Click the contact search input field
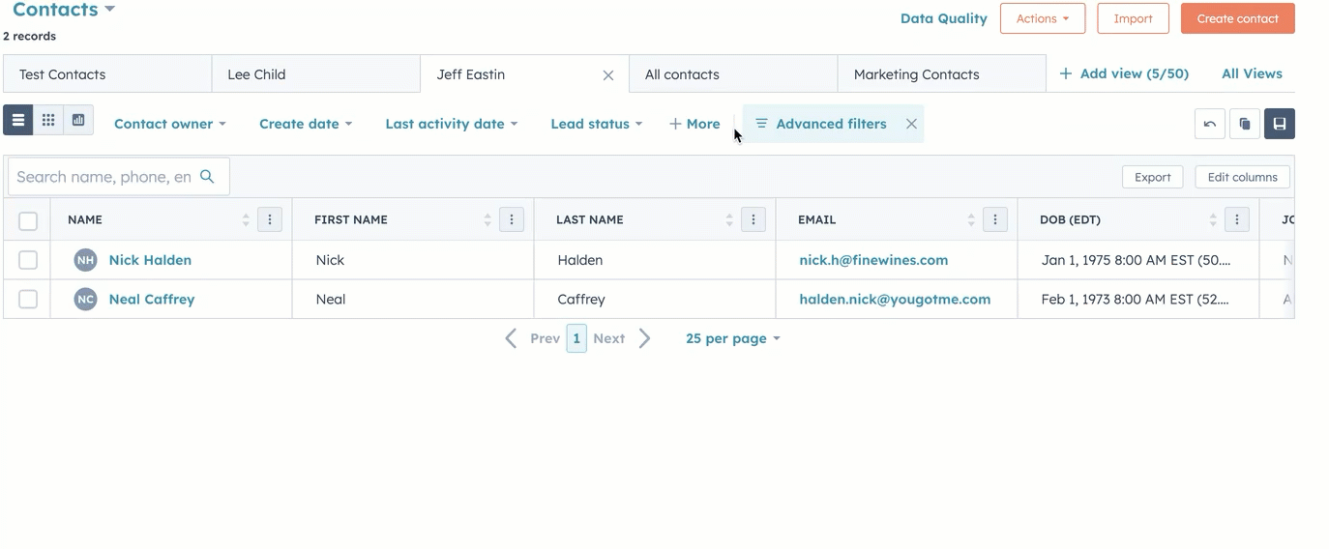Screen dimensions: 1329x549 [104, 177]
